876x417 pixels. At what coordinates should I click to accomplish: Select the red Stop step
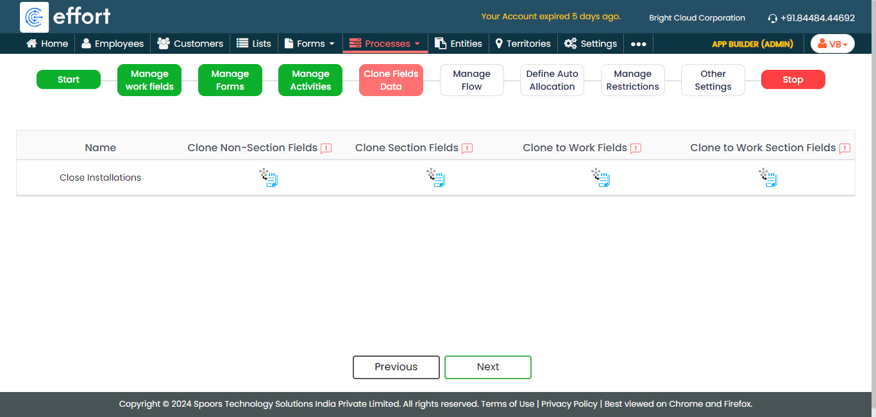click(793, 79)
